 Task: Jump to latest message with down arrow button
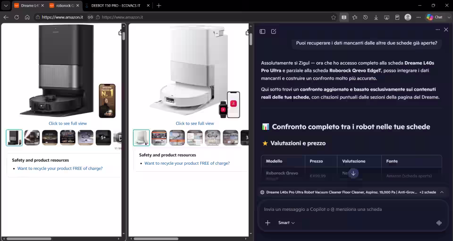353,174
